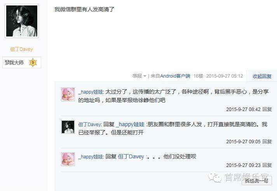Open _happy娃娃's username in the first reply
This screenshot has width=277, height=191.
pos(91,92)
